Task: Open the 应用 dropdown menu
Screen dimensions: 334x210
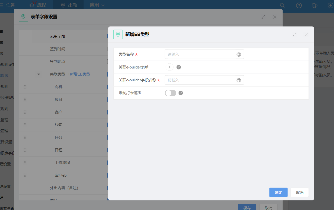Action: pos(97,5)
